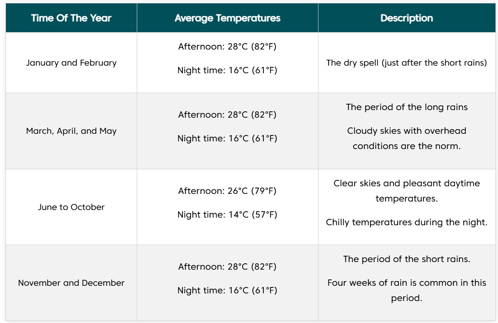Click the "Average Temperatures" column header

point(227,18)
